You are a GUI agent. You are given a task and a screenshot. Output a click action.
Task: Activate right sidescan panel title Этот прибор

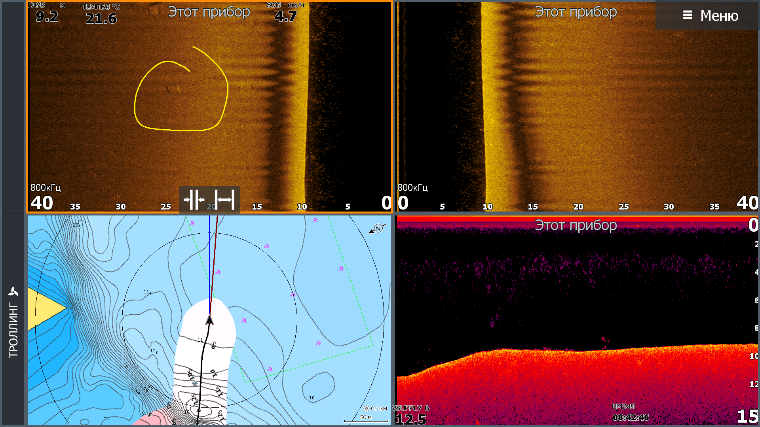576,12
